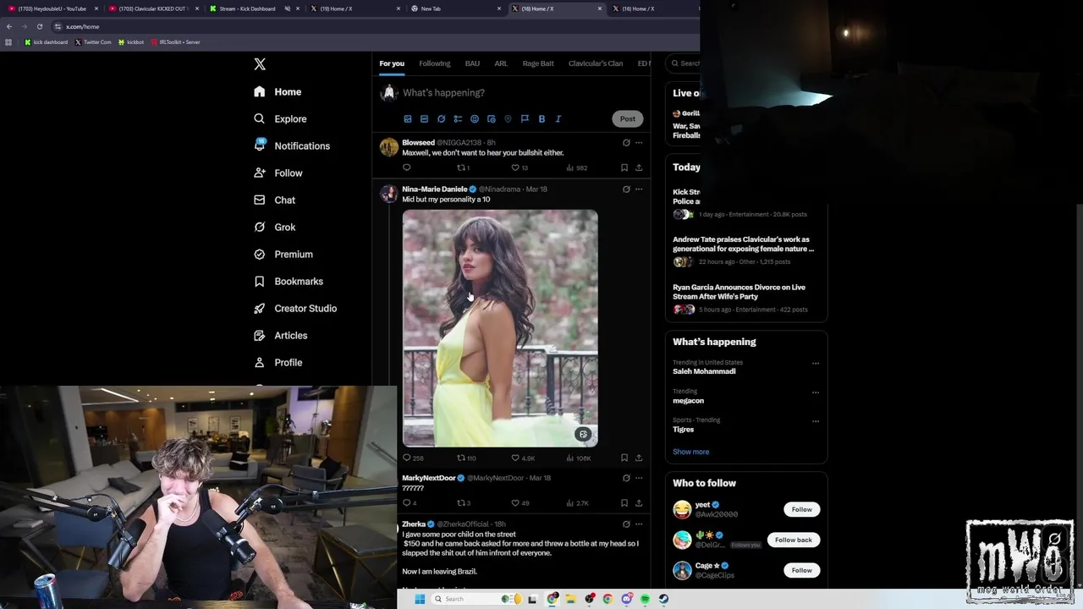
Task: Reply to Nina-Marie Daniele's post
Action: coord(407,458)
